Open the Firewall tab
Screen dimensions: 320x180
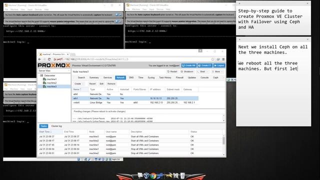179,77
